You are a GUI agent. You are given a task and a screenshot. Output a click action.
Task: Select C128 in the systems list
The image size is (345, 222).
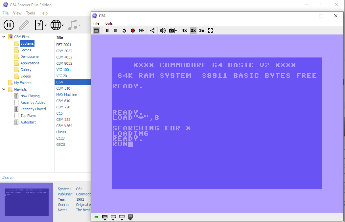point(60,138)
